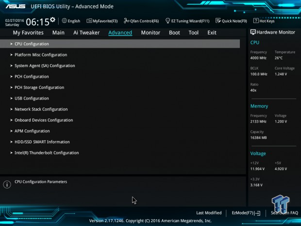Open Intel(R) Thunderbolt Configuration

pyautogui.click(x=47, y=153)
